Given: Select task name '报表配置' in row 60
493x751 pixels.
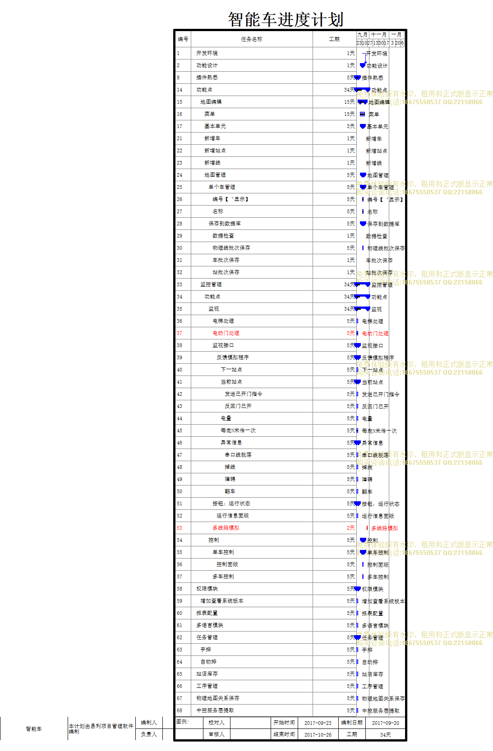Looking at the screenshot, I should 207,613.
